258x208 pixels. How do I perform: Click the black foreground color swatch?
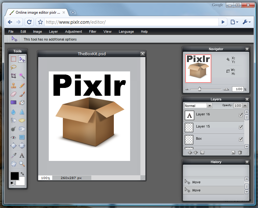(14, 176)
